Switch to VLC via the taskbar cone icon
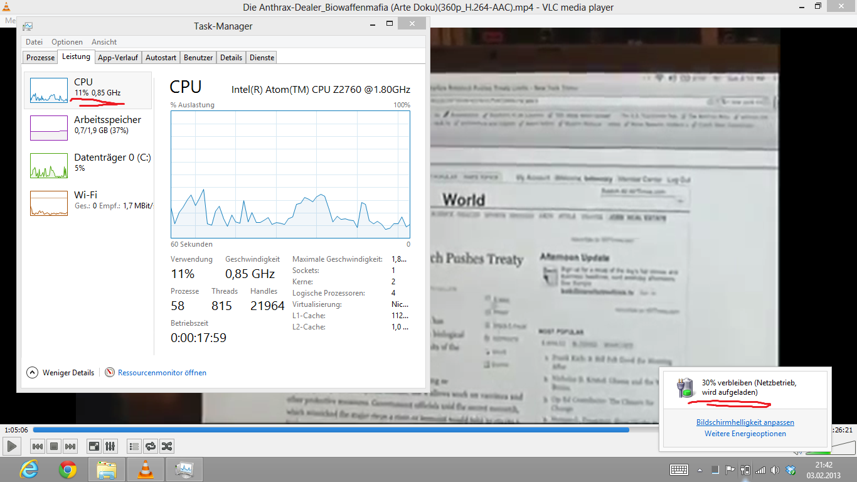Image resolution: width=857 pixels, height=482 pixels. pos(146,469)
